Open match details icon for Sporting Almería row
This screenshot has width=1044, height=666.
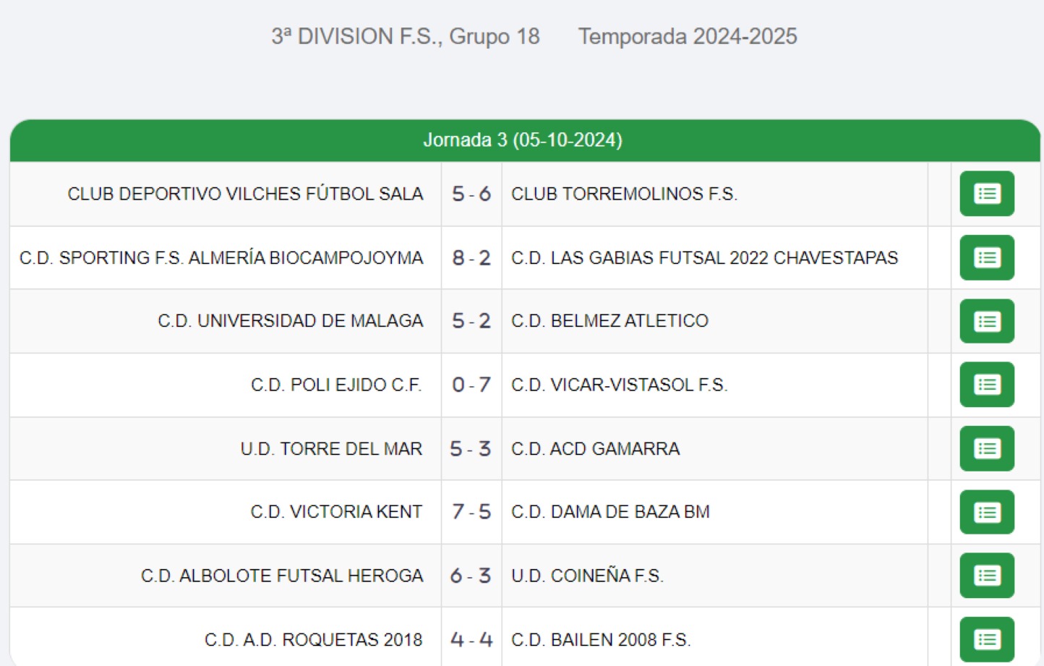[x=987, y=257]
